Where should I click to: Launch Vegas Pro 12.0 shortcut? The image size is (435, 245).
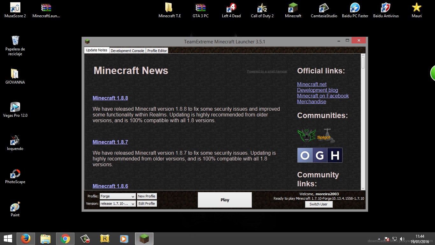coord(15,109)
